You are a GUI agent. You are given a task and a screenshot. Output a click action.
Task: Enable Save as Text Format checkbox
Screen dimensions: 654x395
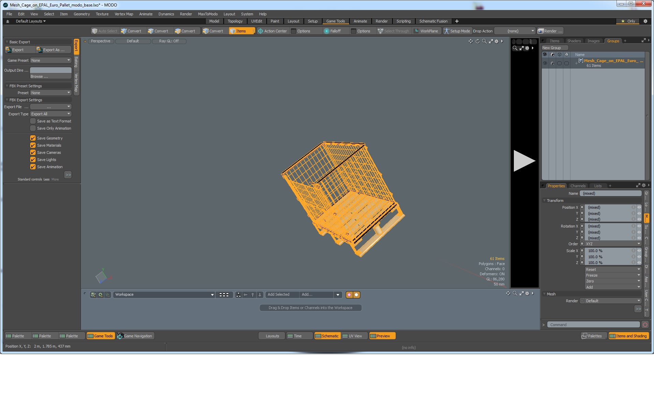[33, 121]
